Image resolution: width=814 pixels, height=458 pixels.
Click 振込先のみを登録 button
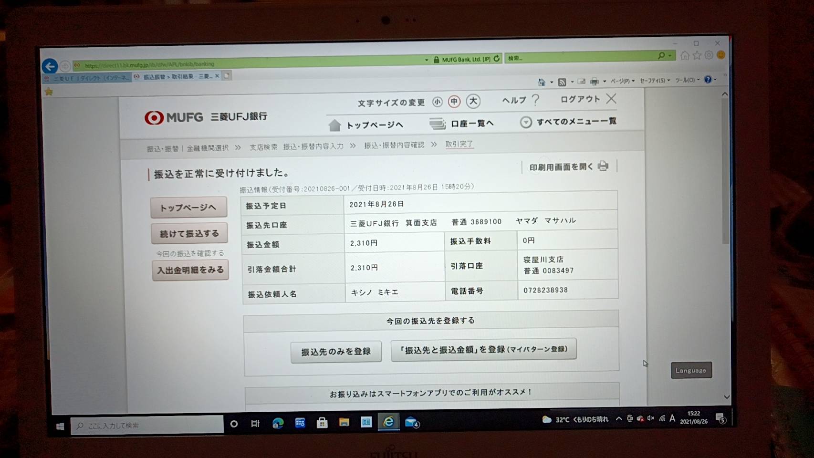click(x=336, y=352)
